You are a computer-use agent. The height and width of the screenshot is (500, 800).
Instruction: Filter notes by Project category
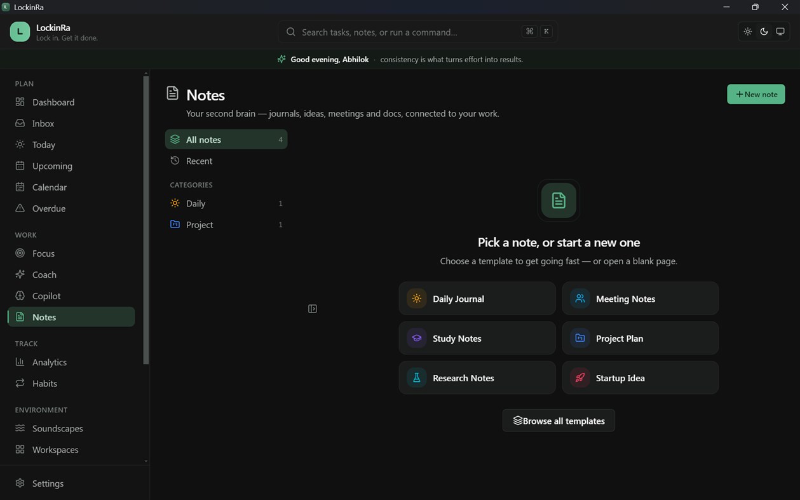pyautogui.click(x=226, y=225)
